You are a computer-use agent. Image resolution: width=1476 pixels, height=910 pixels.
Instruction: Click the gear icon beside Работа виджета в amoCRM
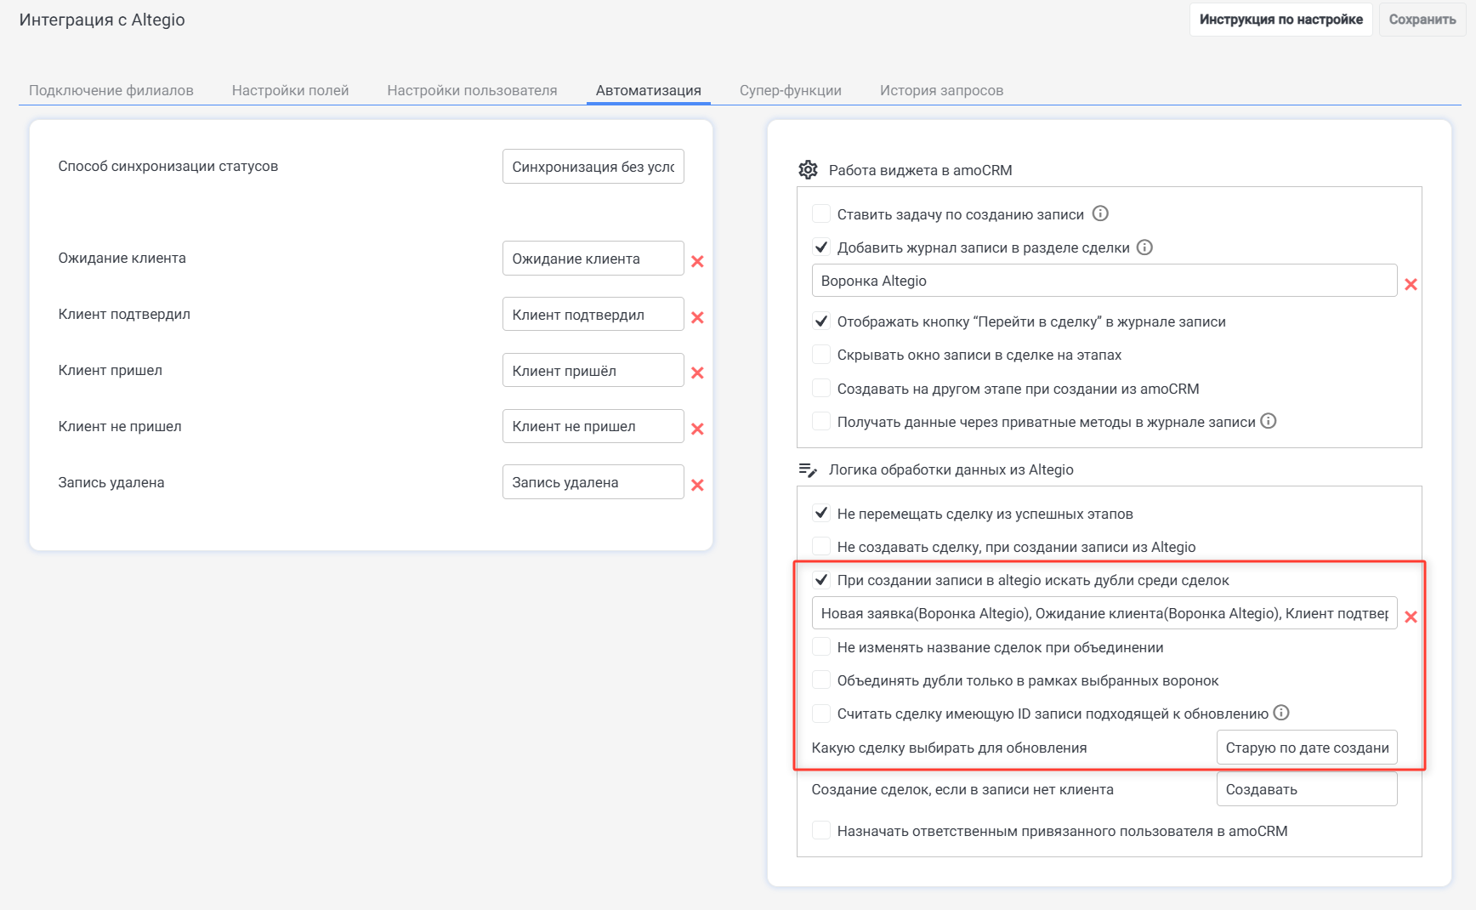point(808,170)
